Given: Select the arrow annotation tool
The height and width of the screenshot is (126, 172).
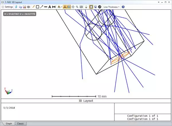Looking at the screenshot, I should [42, 7].
